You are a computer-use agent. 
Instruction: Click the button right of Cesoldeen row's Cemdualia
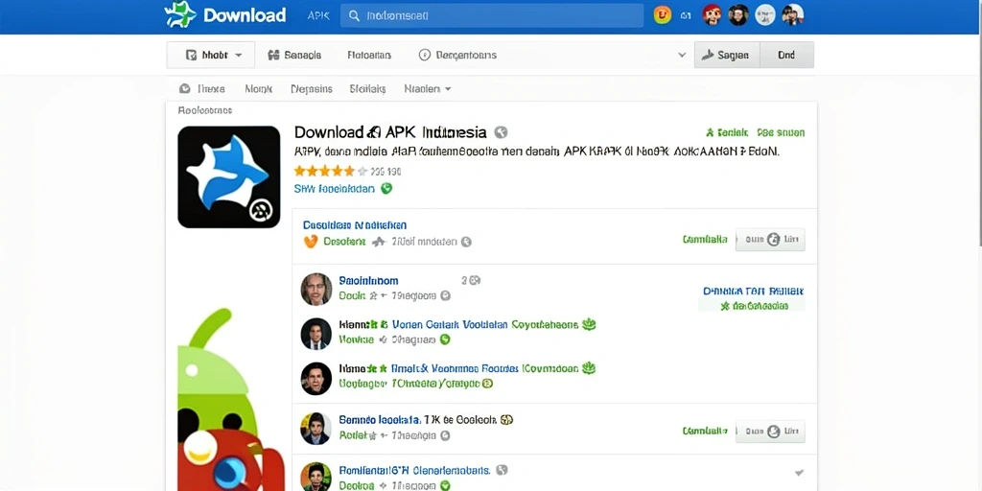click(x=770, y=239)
